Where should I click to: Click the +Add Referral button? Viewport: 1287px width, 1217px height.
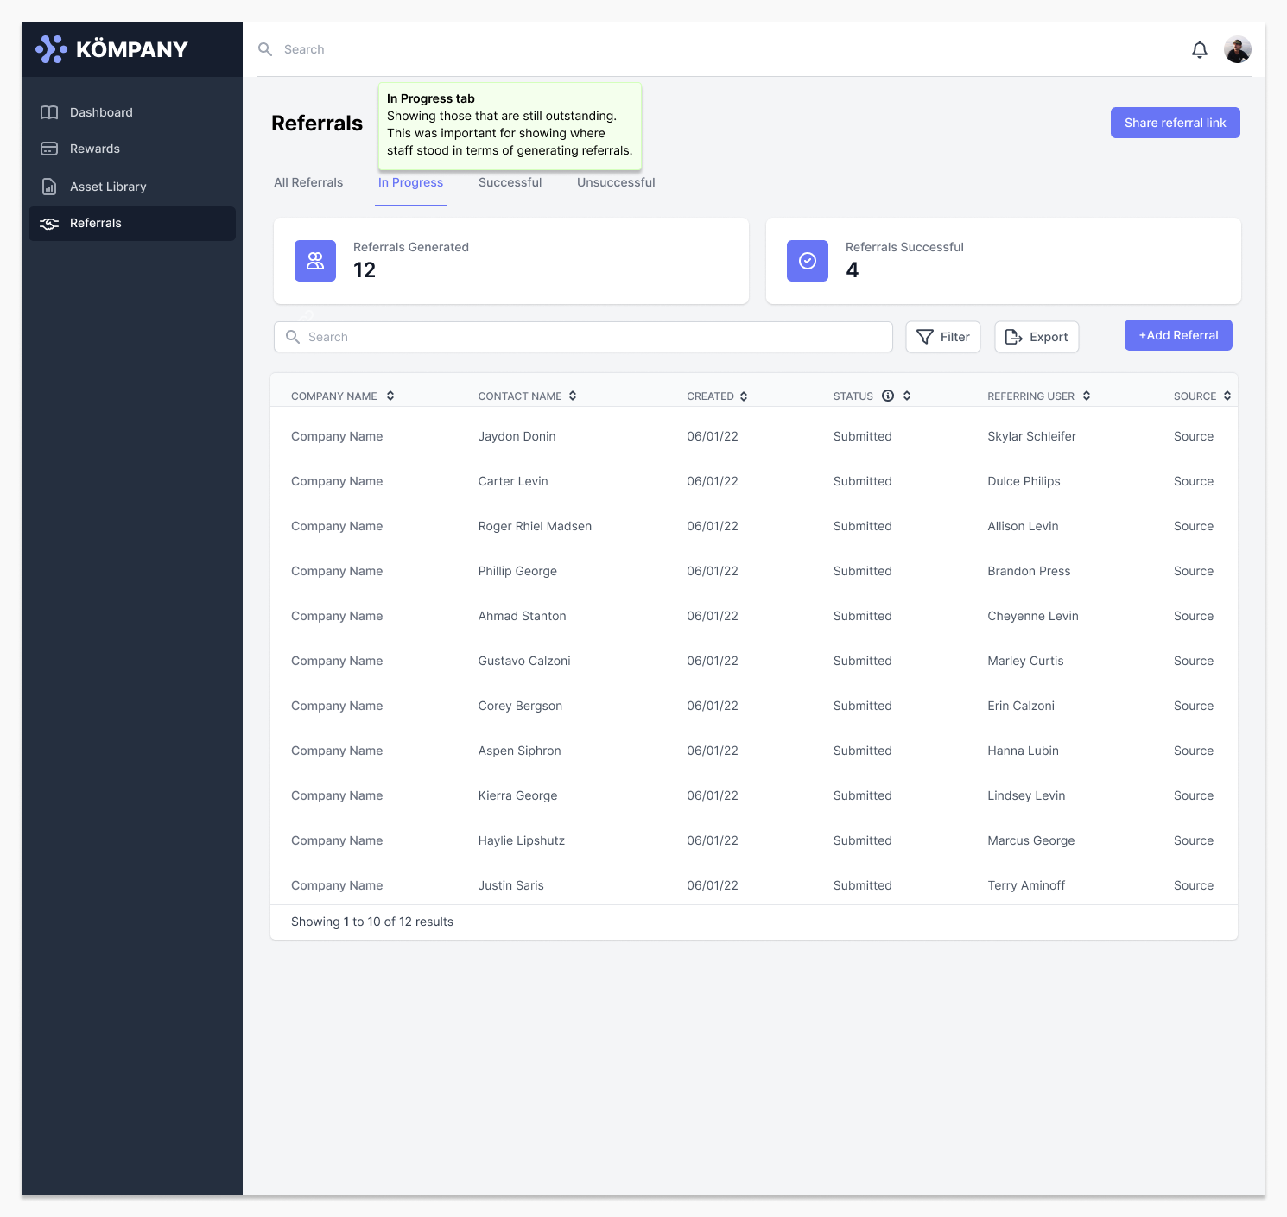[1178, 335]
